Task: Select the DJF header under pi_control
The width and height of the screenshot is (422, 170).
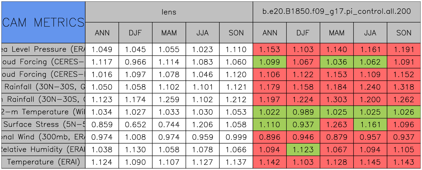Action: point(303,33)
